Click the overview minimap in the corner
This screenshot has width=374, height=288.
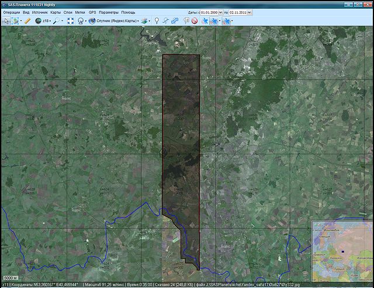tap(342, 250)
